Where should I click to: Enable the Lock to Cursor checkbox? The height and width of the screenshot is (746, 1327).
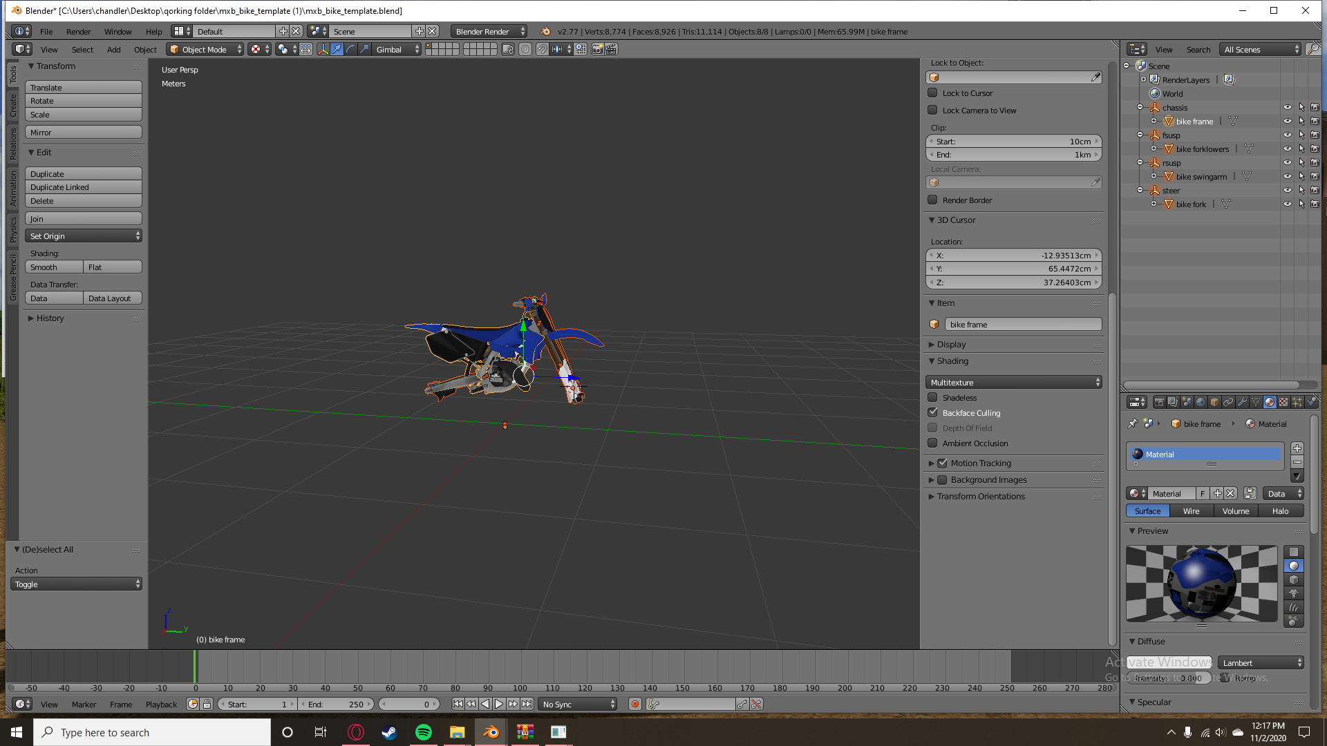(932, 93)
